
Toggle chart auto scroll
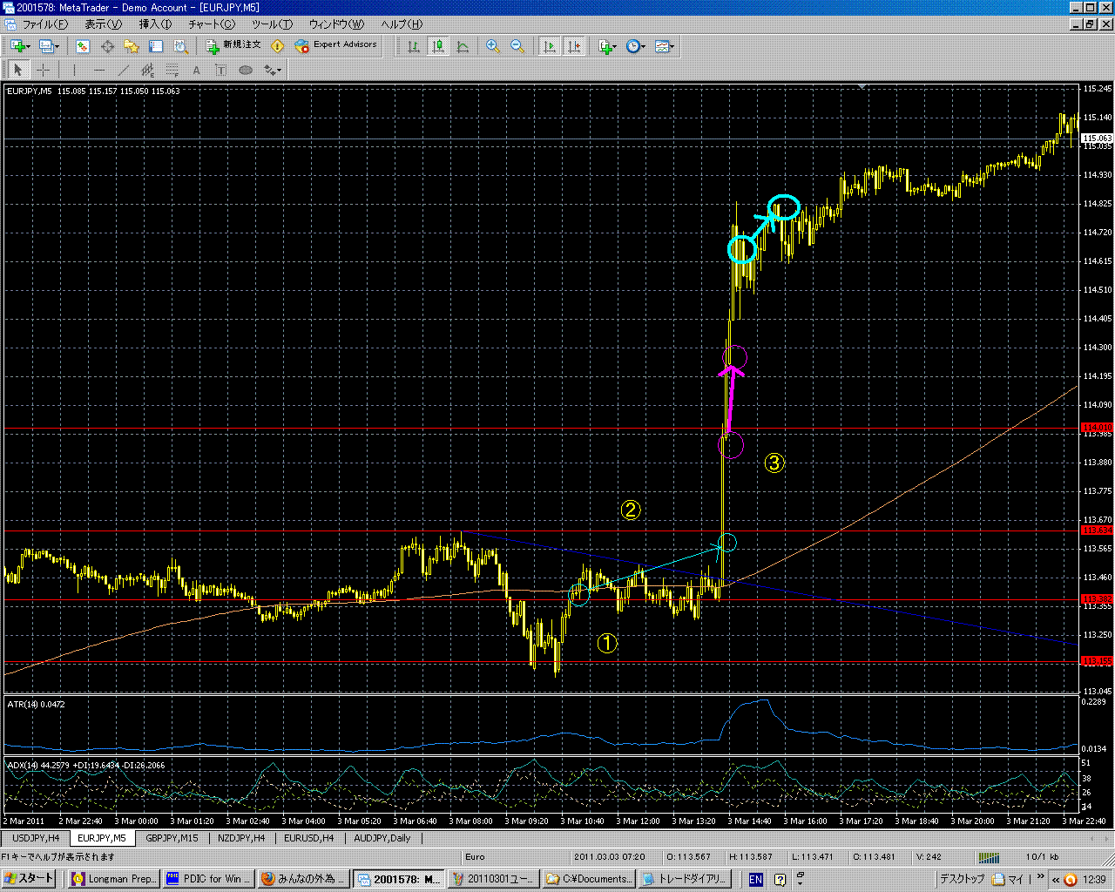[x=550, y=46]
